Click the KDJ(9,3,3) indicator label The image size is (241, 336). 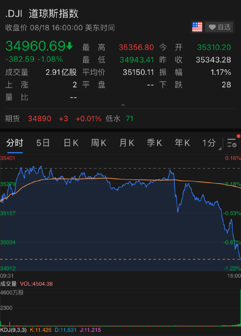point(13,330)
